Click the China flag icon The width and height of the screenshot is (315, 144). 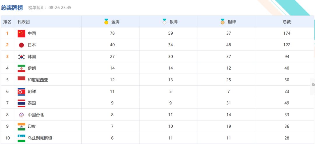(x=21, y=33)
